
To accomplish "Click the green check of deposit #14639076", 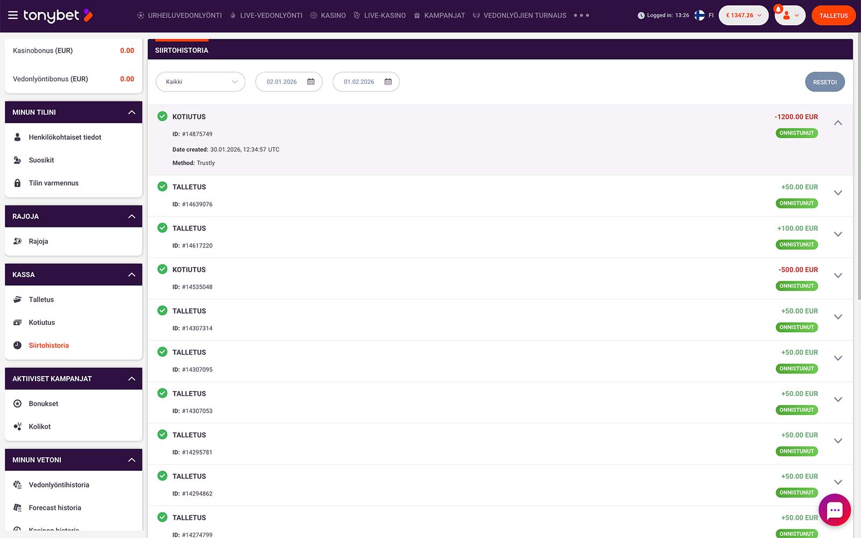I will point(163,187).
